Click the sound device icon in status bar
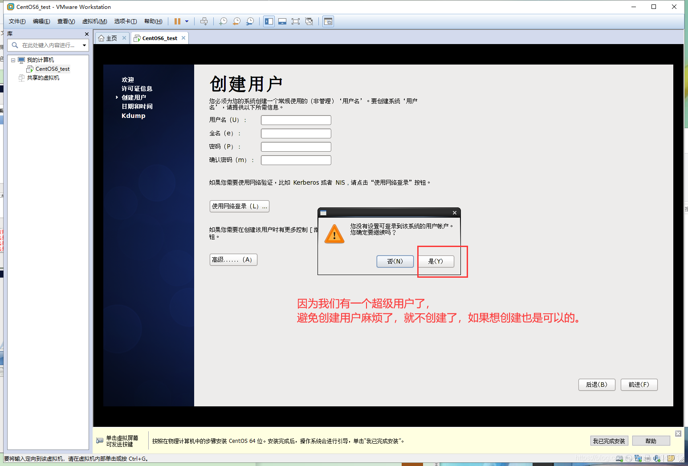The image size is (688, 466). [657, 458]
